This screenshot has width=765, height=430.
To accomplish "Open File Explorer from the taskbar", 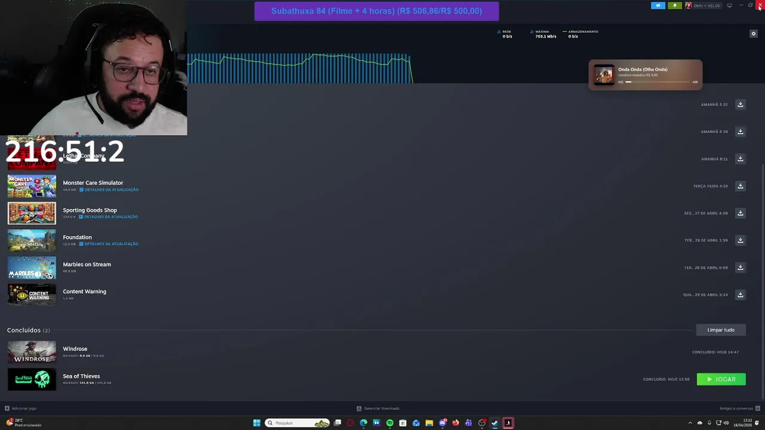I will pyautogui.click(x=429, y=423).
